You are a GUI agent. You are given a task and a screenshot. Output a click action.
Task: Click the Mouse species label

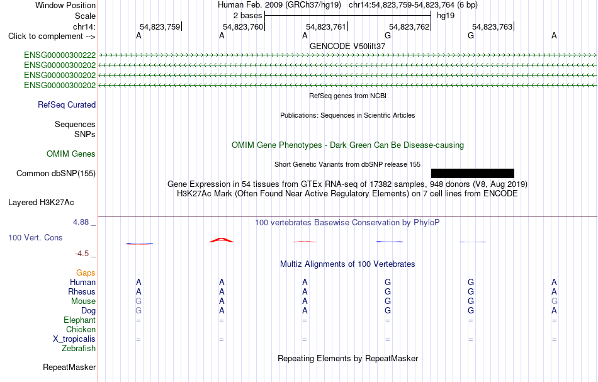click(84, 301)
